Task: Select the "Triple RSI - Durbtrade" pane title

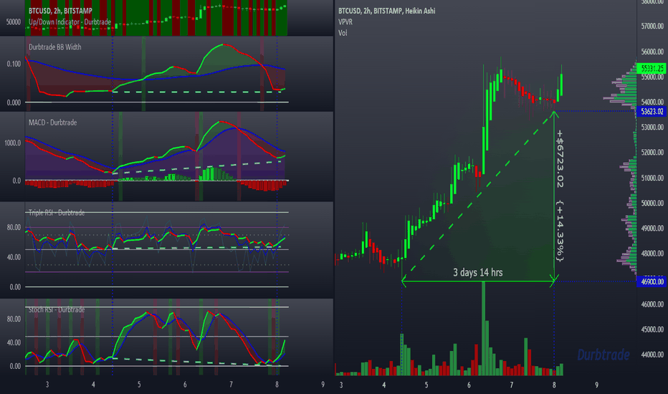Action: [x=57, y=212]
